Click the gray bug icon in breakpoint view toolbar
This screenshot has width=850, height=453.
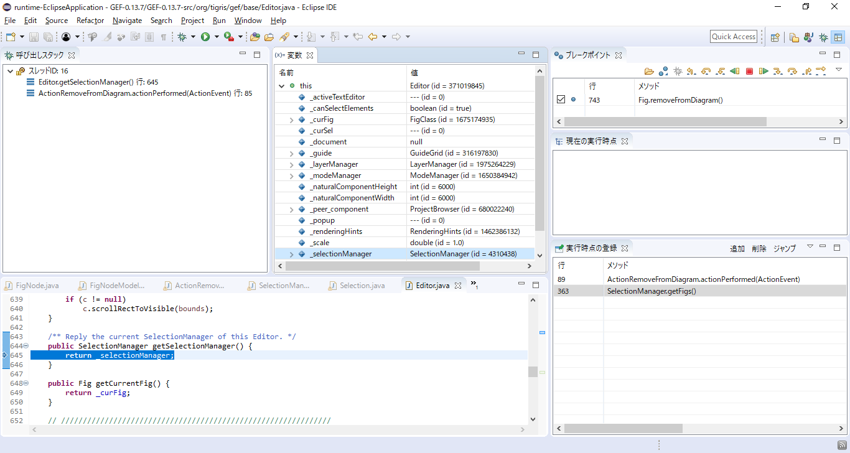pos(678,71)
